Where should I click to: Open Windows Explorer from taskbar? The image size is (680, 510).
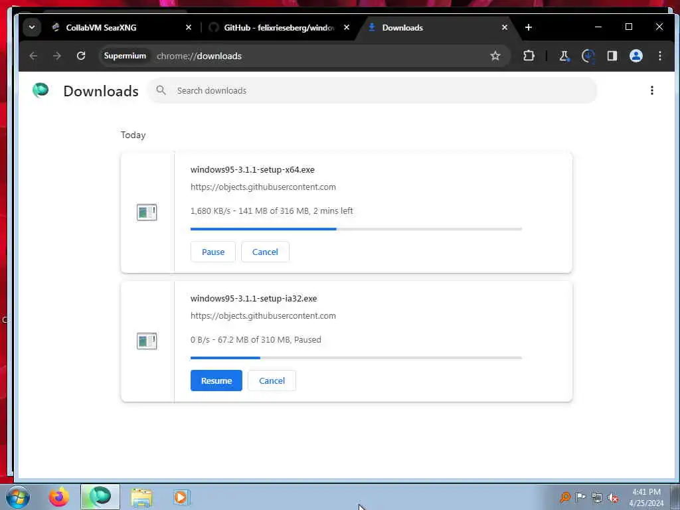(x=141, y=497)
